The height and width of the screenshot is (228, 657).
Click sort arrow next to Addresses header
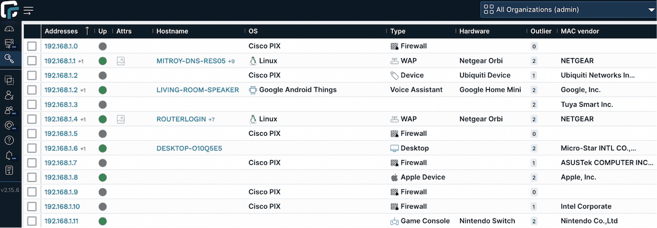(x=86, y=31)
